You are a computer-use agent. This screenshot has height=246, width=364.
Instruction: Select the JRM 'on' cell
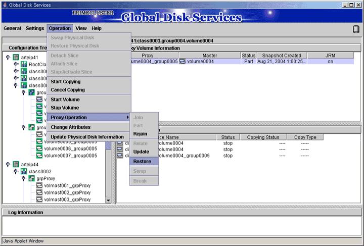click(330, 62)
